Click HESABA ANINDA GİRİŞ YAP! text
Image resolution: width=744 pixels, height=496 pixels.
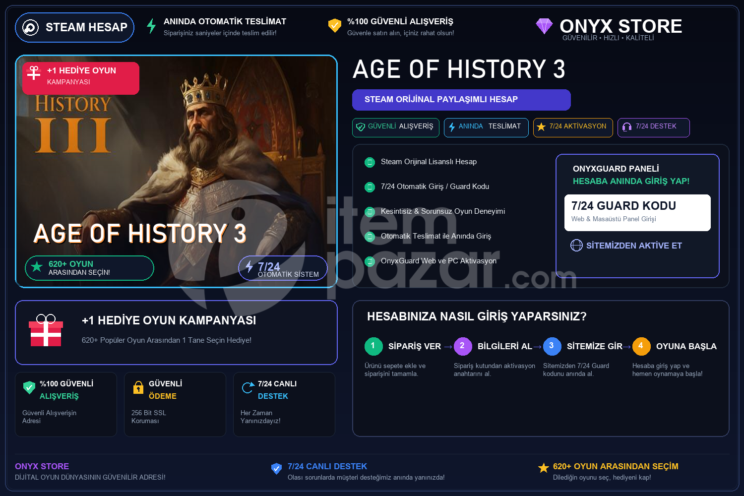(631, 182)
